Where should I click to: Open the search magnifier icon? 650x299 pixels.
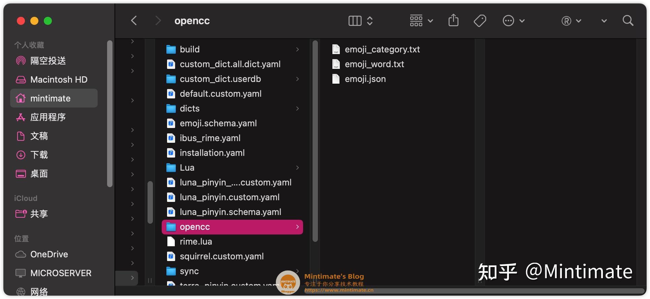628,21
